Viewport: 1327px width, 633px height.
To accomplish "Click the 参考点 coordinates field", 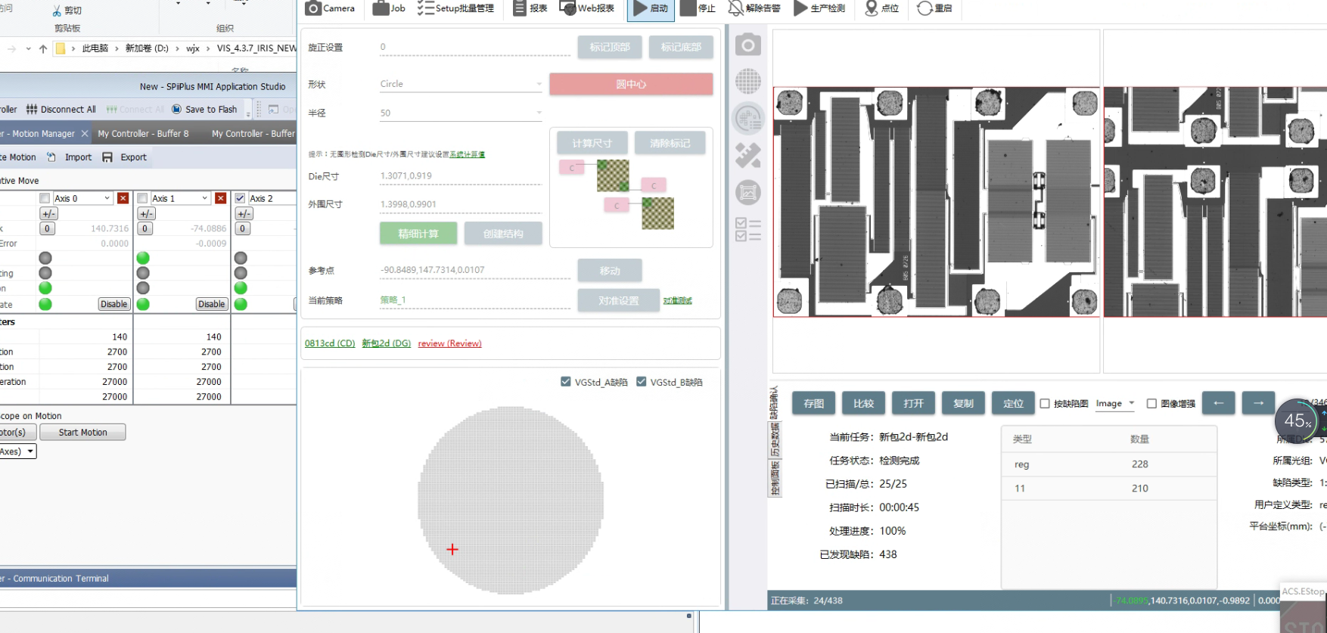I will [x=475, y=270].
